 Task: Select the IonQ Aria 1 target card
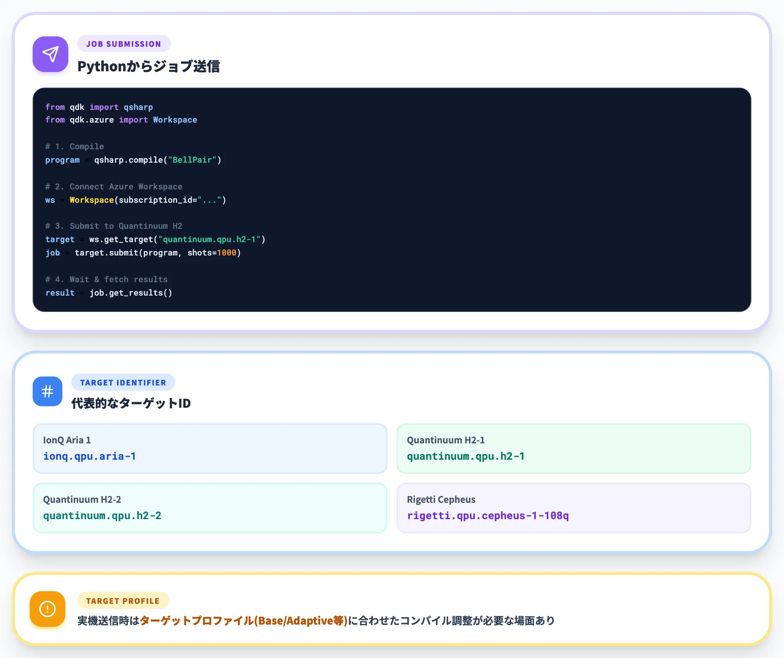point(210,449)
